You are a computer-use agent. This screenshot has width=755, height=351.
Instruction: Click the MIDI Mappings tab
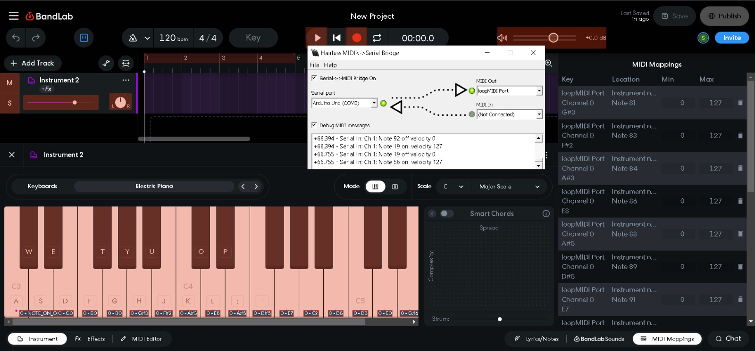coord(667,339)
